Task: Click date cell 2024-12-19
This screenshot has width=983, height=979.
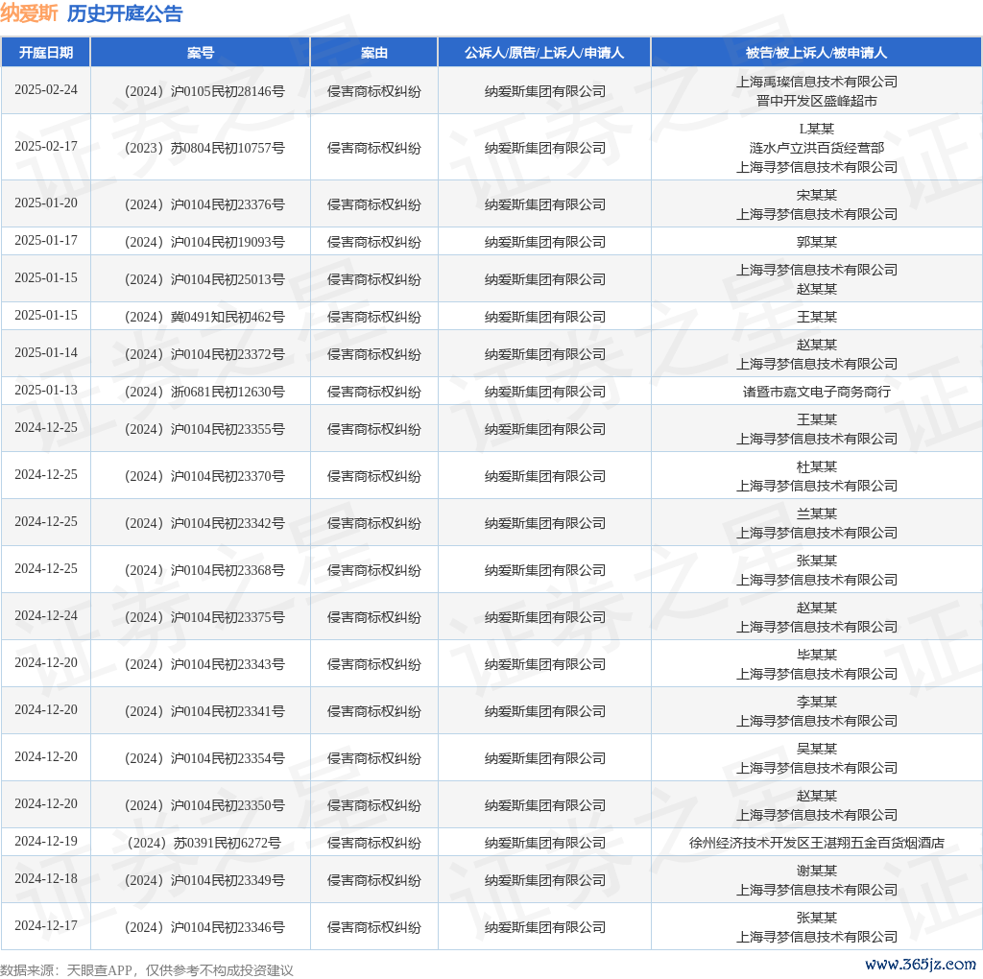Action: point(46,841)
